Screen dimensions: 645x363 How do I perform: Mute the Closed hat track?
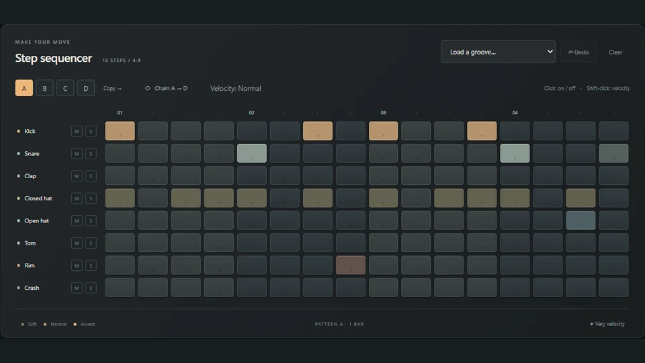[x=77, y=198]
